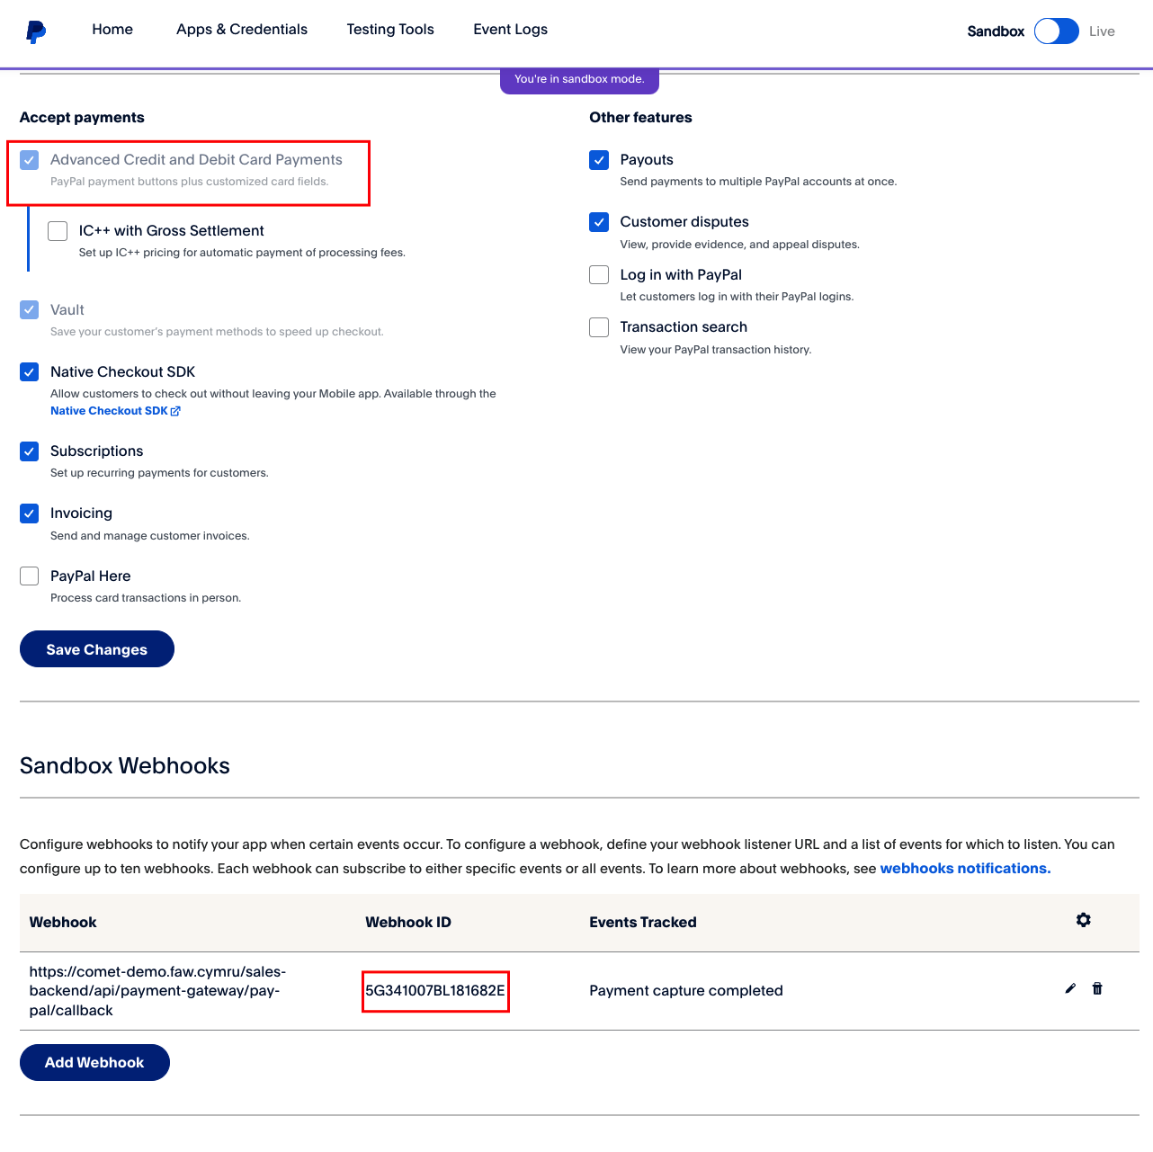This screenshot has width=1153, height=1152.
Task: Enable the PayPal Here checkbox
Action: tap(30, 576)
